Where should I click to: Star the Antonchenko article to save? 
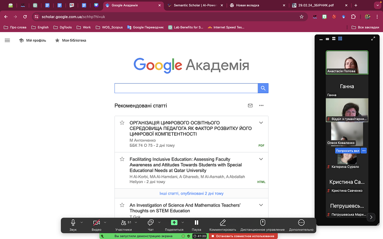122,123
